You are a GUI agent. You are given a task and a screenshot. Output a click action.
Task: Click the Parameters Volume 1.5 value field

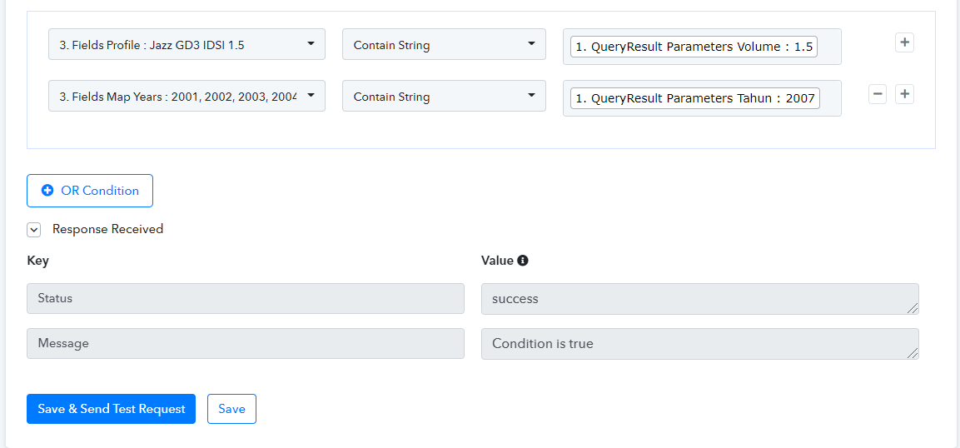pos(694,47)
